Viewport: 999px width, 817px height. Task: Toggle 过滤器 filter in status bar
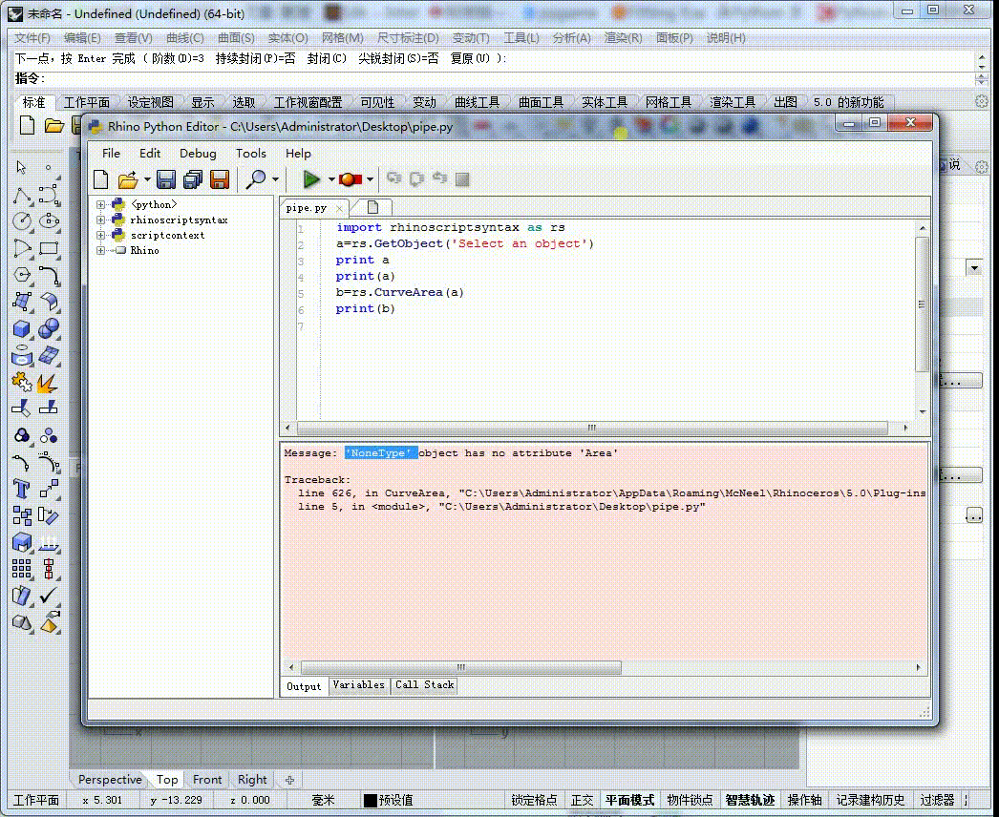[x=937, y=800]
